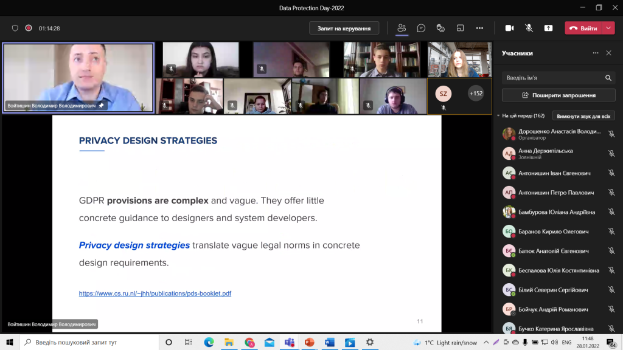Image resolution: width=623 pixels, height=350 pixels.
Task: Click the Запит на керування button
Action: tap(344, 28)
